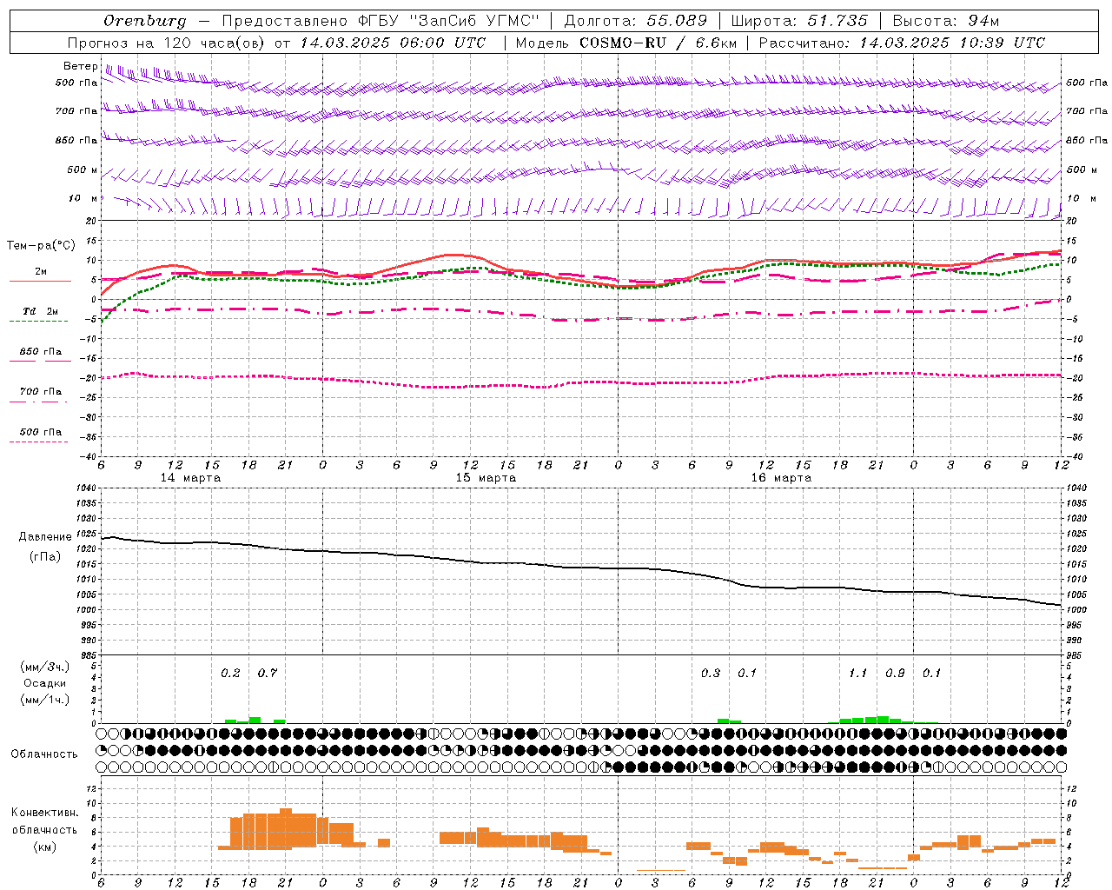Click the Рассчитано: 14.03.2025 10:39 UTC timestamp
Screen dimensions: 1112x890
pyautogui.click(x=902, y=43)
